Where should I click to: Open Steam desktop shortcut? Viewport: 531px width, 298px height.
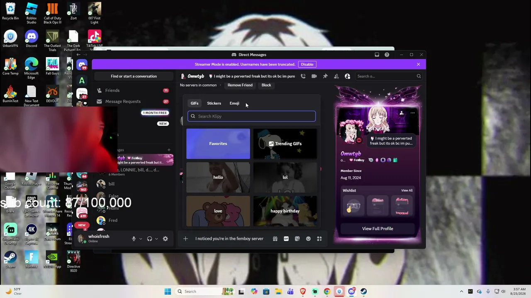10,260
